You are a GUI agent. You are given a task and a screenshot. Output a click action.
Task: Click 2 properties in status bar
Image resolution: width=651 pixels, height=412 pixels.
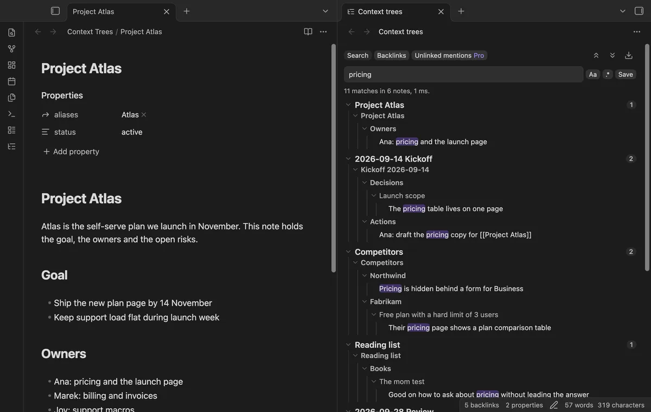tap(524, 405)
